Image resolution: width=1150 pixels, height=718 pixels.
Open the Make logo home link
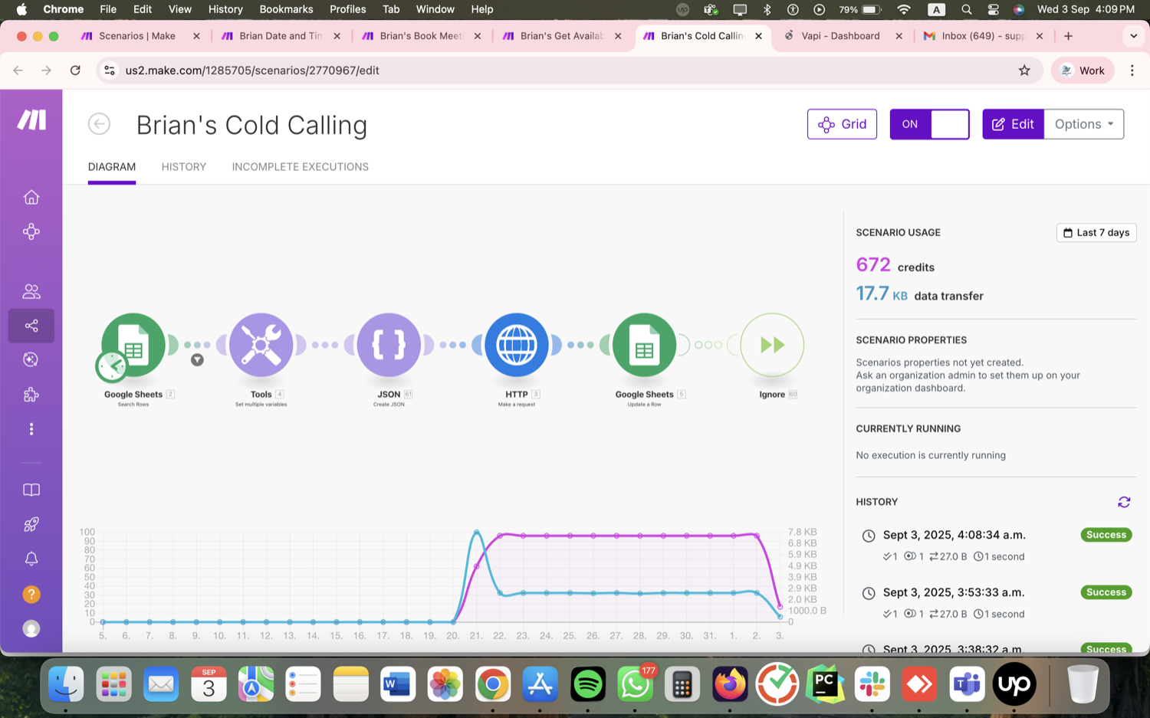(x=31, y=120)
